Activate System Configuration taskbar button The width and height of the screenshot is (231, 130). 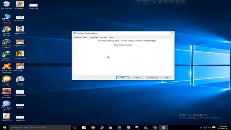(x=164, y=127)
